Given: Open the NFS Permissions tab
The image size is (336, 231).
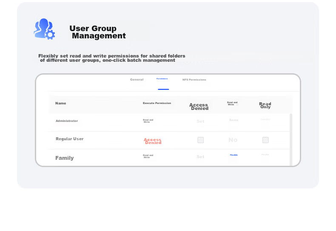Looking at the screenshot, I should (x=194, y=80).
